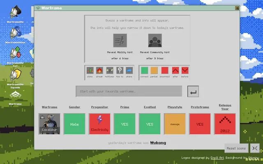Click the green correct legend swatch
The height and width of the screenshot is (164, 263).
pos(144,71)
